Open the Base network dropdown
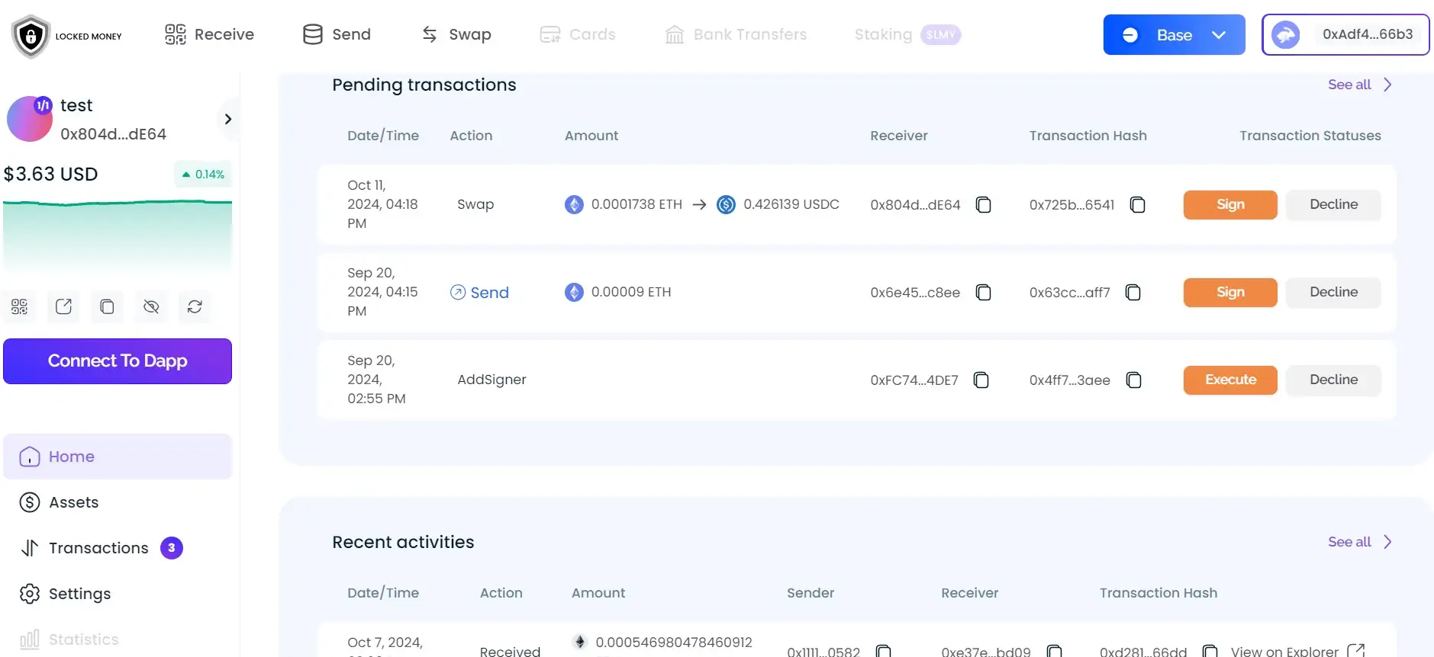This screenshot has height=657, width=1434. pyautogui.click(x=1174, y=35)
